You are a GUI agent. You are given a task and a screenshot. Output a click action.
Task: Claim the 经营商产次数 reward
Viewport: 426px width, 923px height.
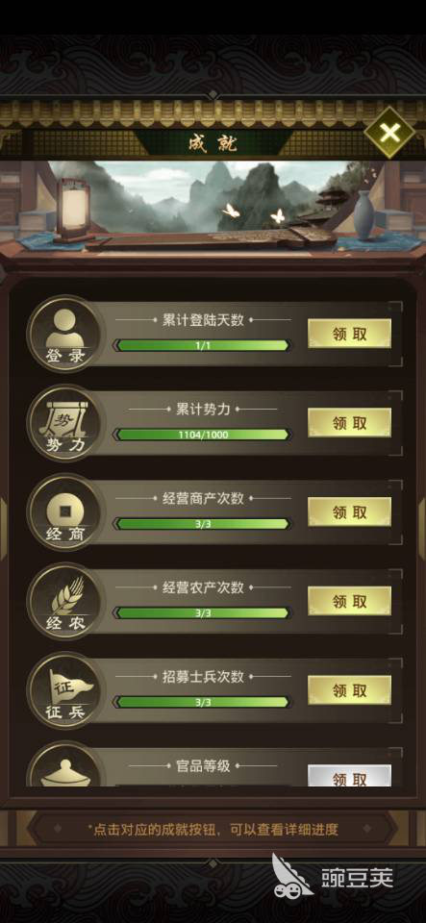349,512
